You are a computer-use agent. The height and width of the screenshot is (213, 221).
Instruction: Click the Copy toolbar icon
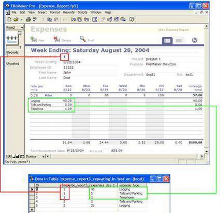pos(50,20)
